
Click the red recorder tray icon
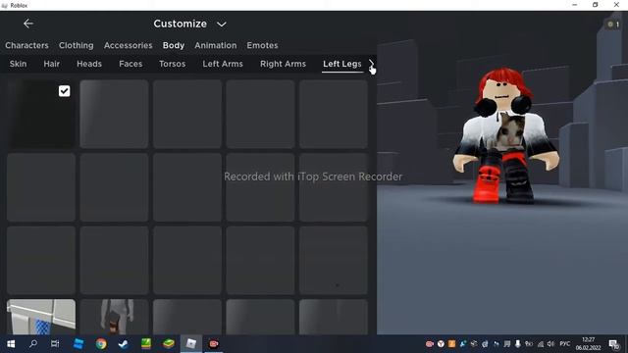[x=430, y=344]
